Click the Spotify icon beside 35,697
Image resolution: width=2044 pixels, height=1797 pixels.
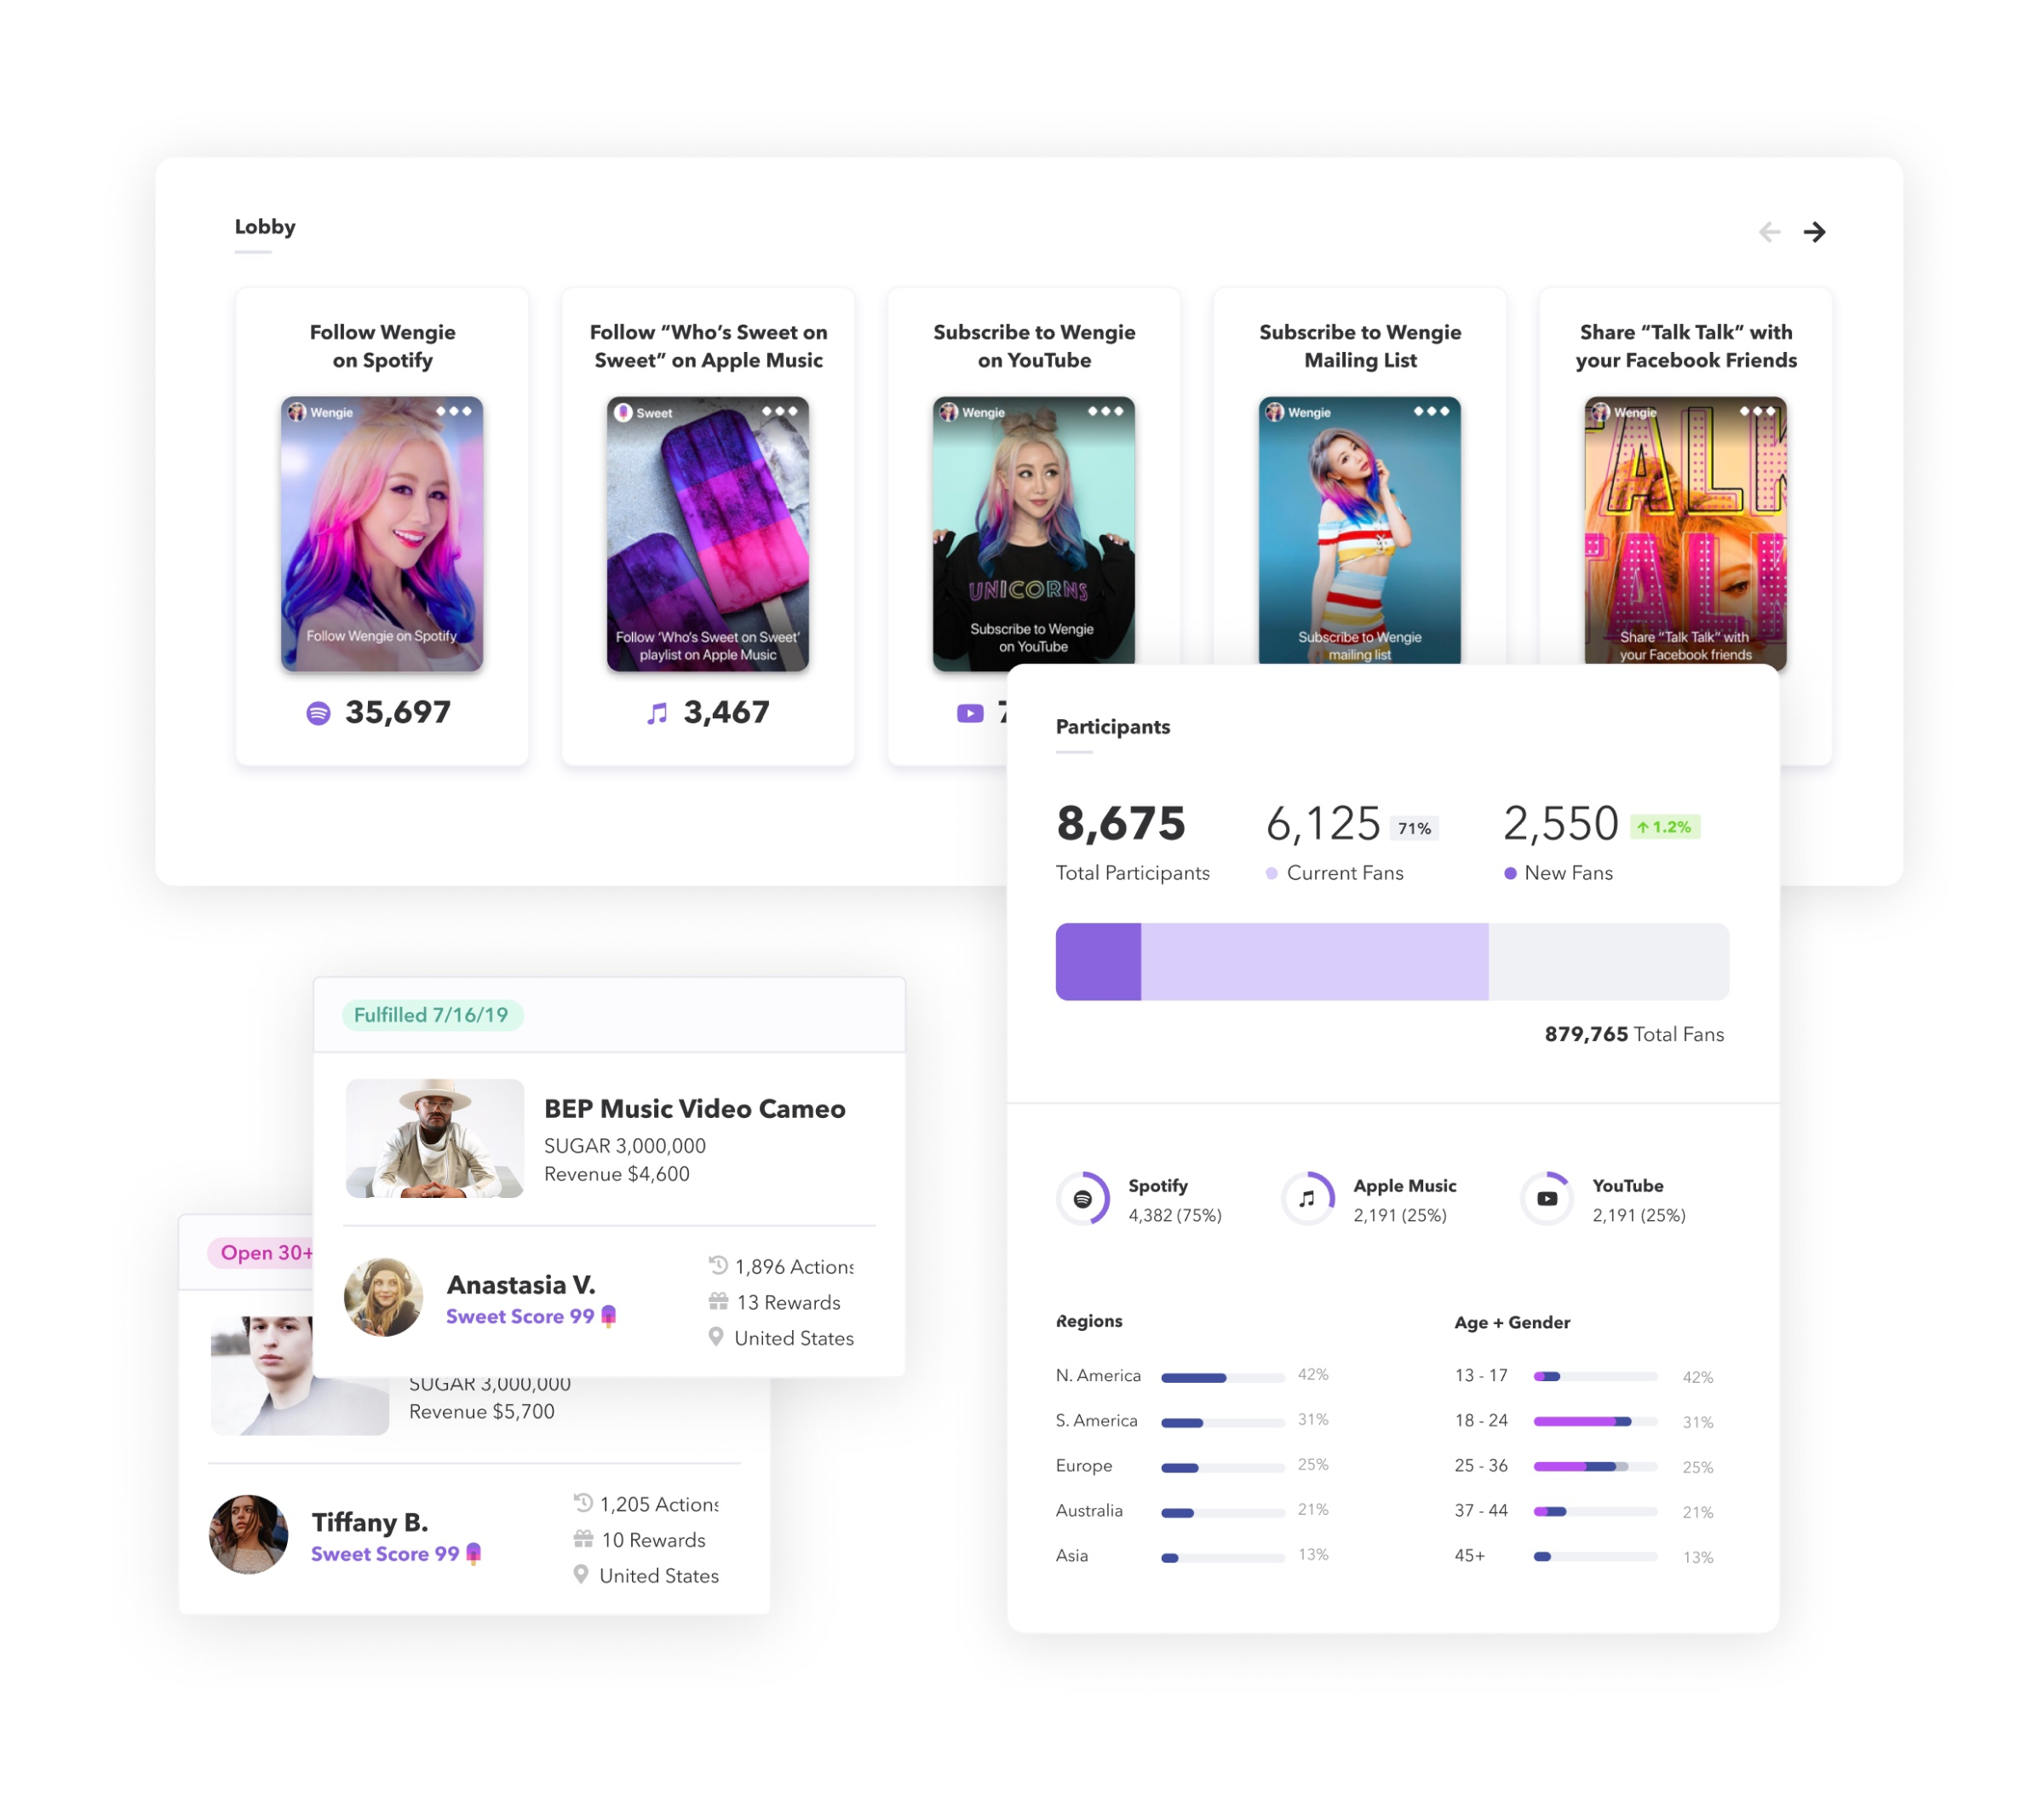tap(318, 713)
